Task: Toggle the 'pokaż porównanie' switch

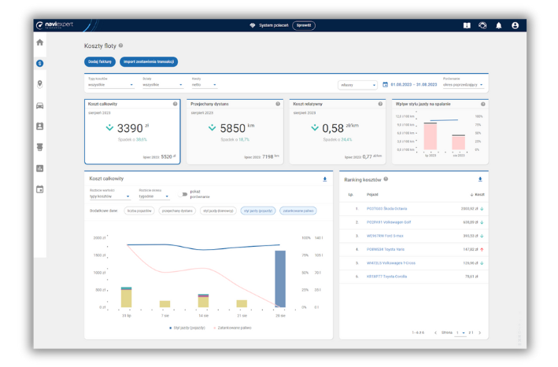Action: 183,193
